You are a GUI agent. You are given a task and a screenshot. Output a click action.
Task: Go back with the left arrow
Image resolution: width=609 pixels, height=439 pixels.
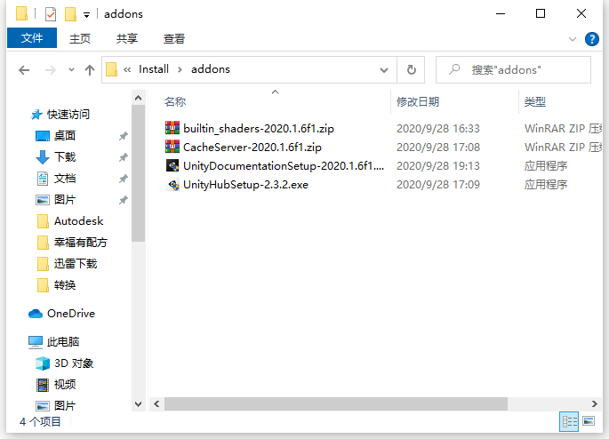click(x=24, y=70)
